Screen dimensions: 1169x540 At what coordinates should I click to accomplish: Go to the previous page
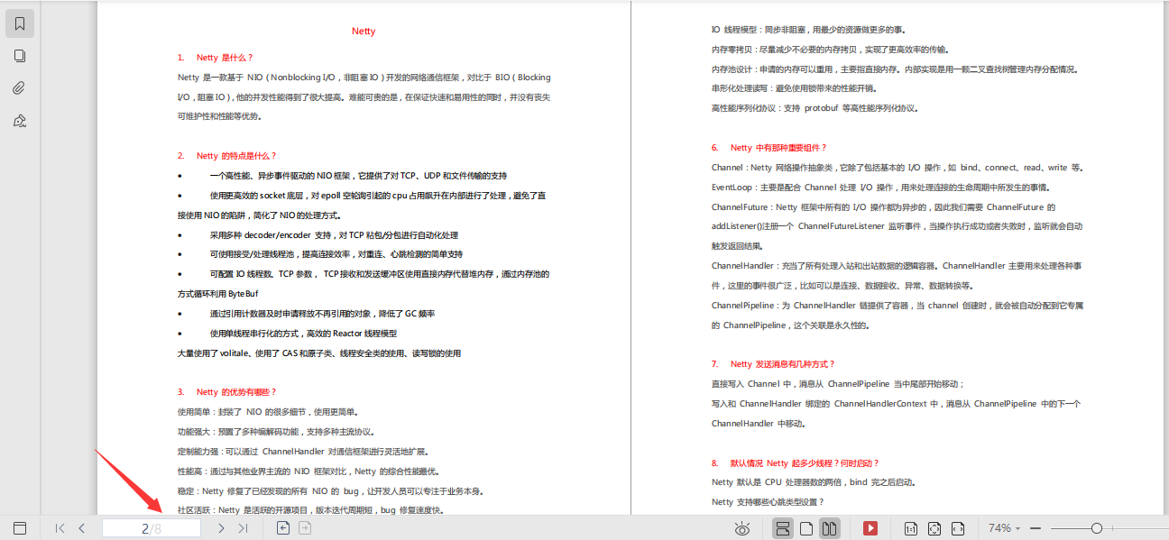[x=81, y=528]
